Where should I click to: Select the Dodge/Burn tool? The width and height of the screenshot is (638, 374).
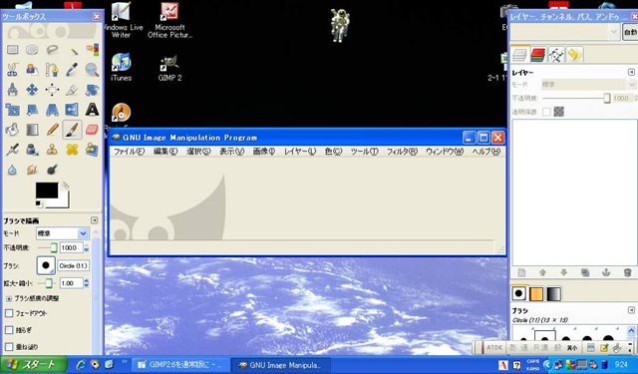coord(52,170)
